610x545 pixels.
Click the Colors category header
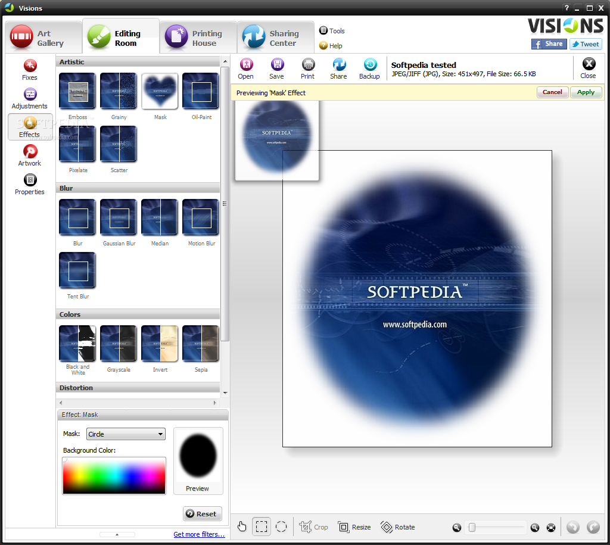138,314
